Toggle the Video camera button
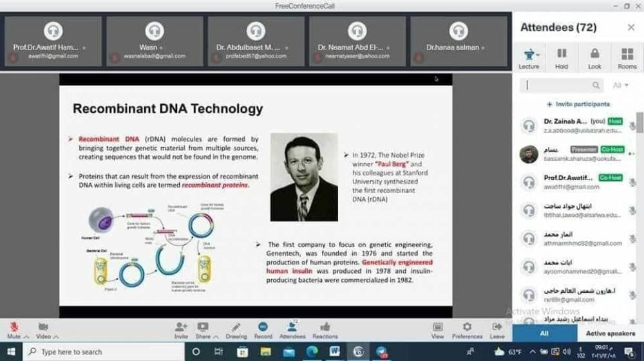Image resolution: width=644 pixels, height=361 pixels. click(x=43, y=327)
